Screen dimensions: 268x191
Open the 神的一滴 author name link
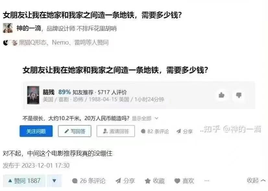pos(29,28)
